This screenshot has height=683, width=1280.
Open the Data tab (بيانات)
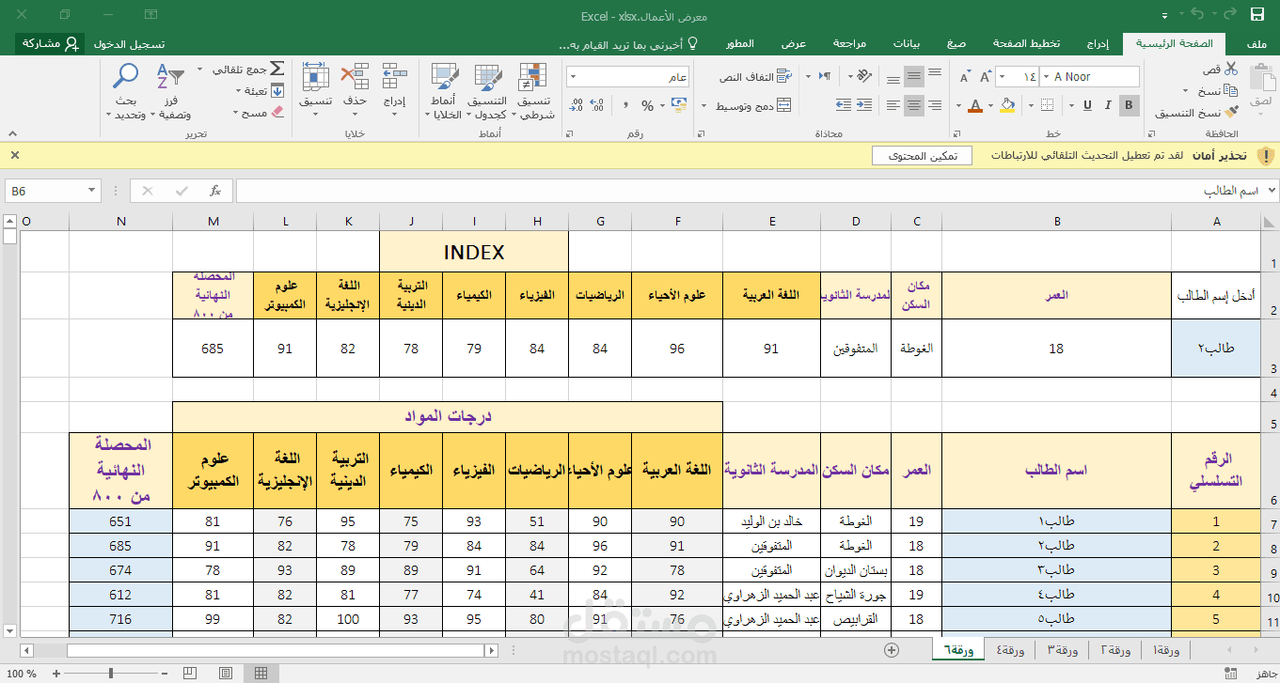907,43
